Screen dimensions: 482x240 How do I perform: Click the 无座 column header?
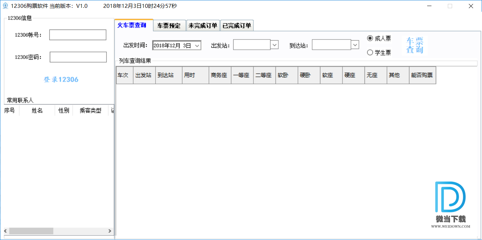point(376,75)
